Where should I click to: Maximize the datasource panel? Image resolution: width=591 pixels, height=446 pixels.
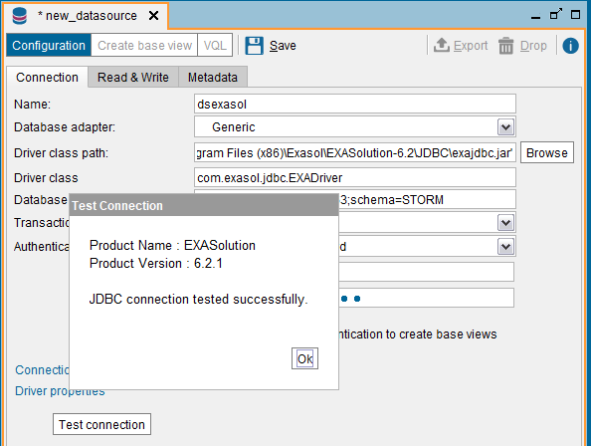click(575, 15)
